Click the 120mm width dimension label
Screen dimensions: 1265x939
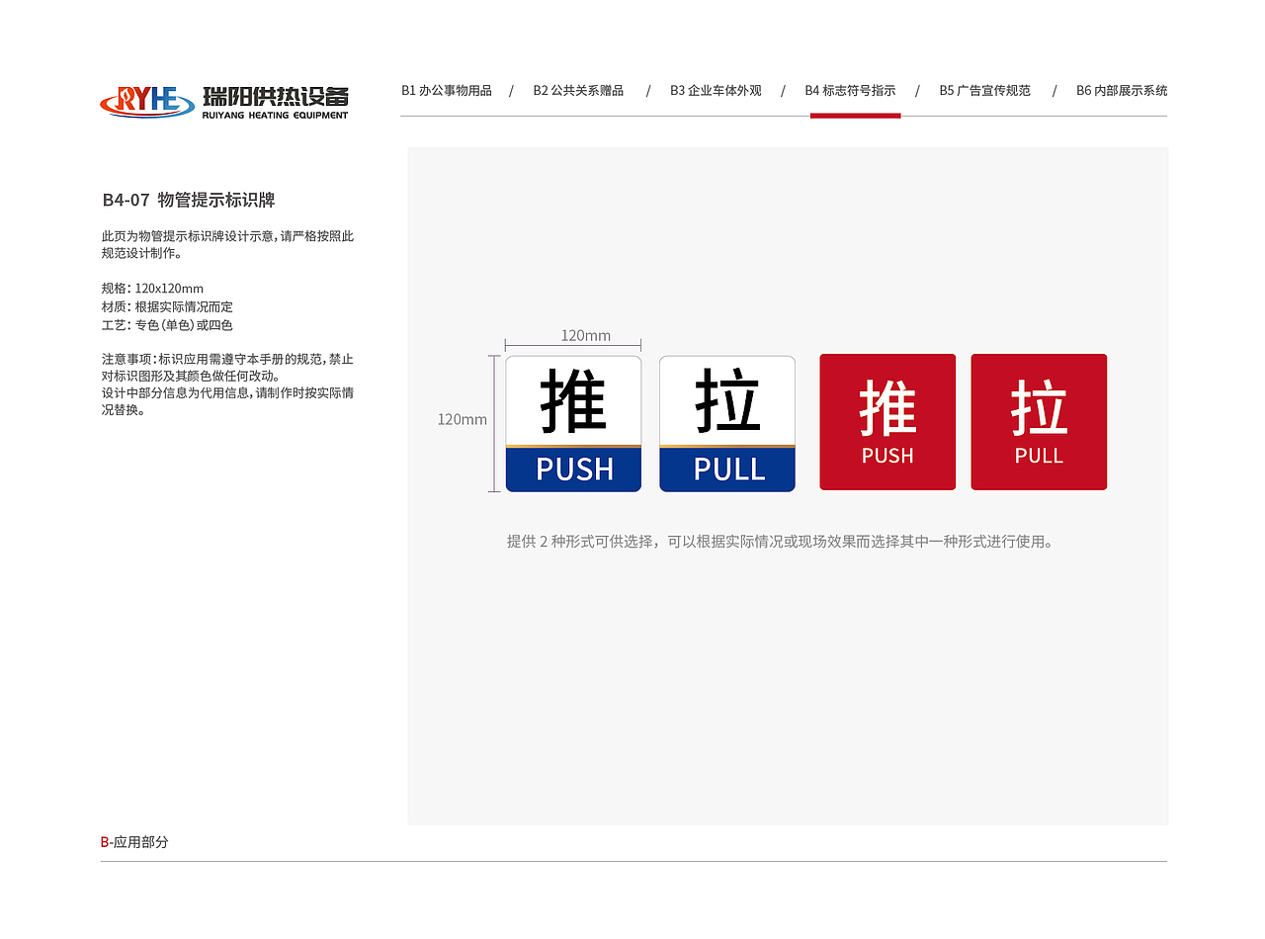pos(585,336)
